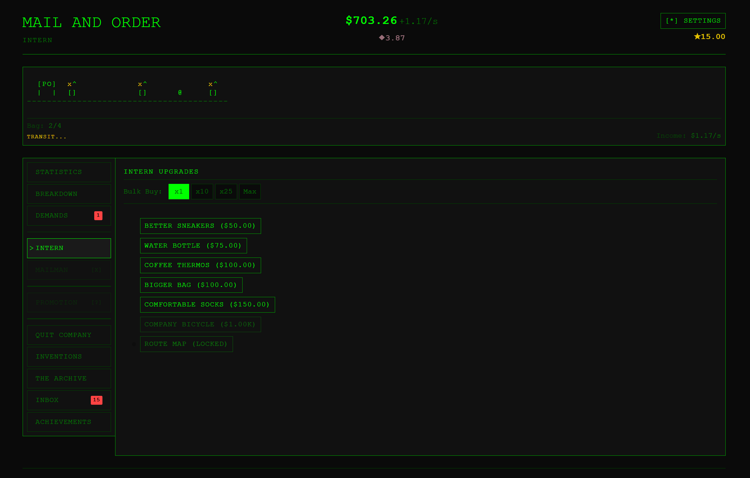The width and height of the screenshot is (750, 478).
Task: Click the @ intern character
Action: (180, 92)
